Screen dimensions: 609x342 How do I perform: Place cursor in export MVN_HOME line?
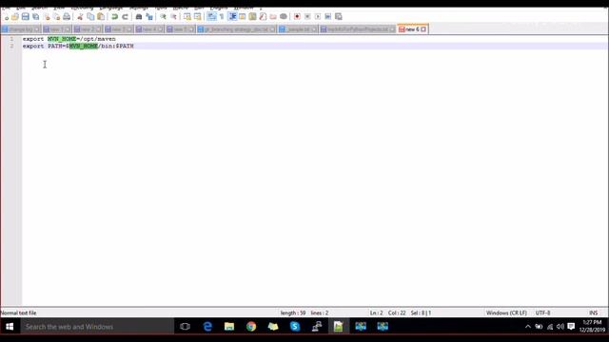69,39
